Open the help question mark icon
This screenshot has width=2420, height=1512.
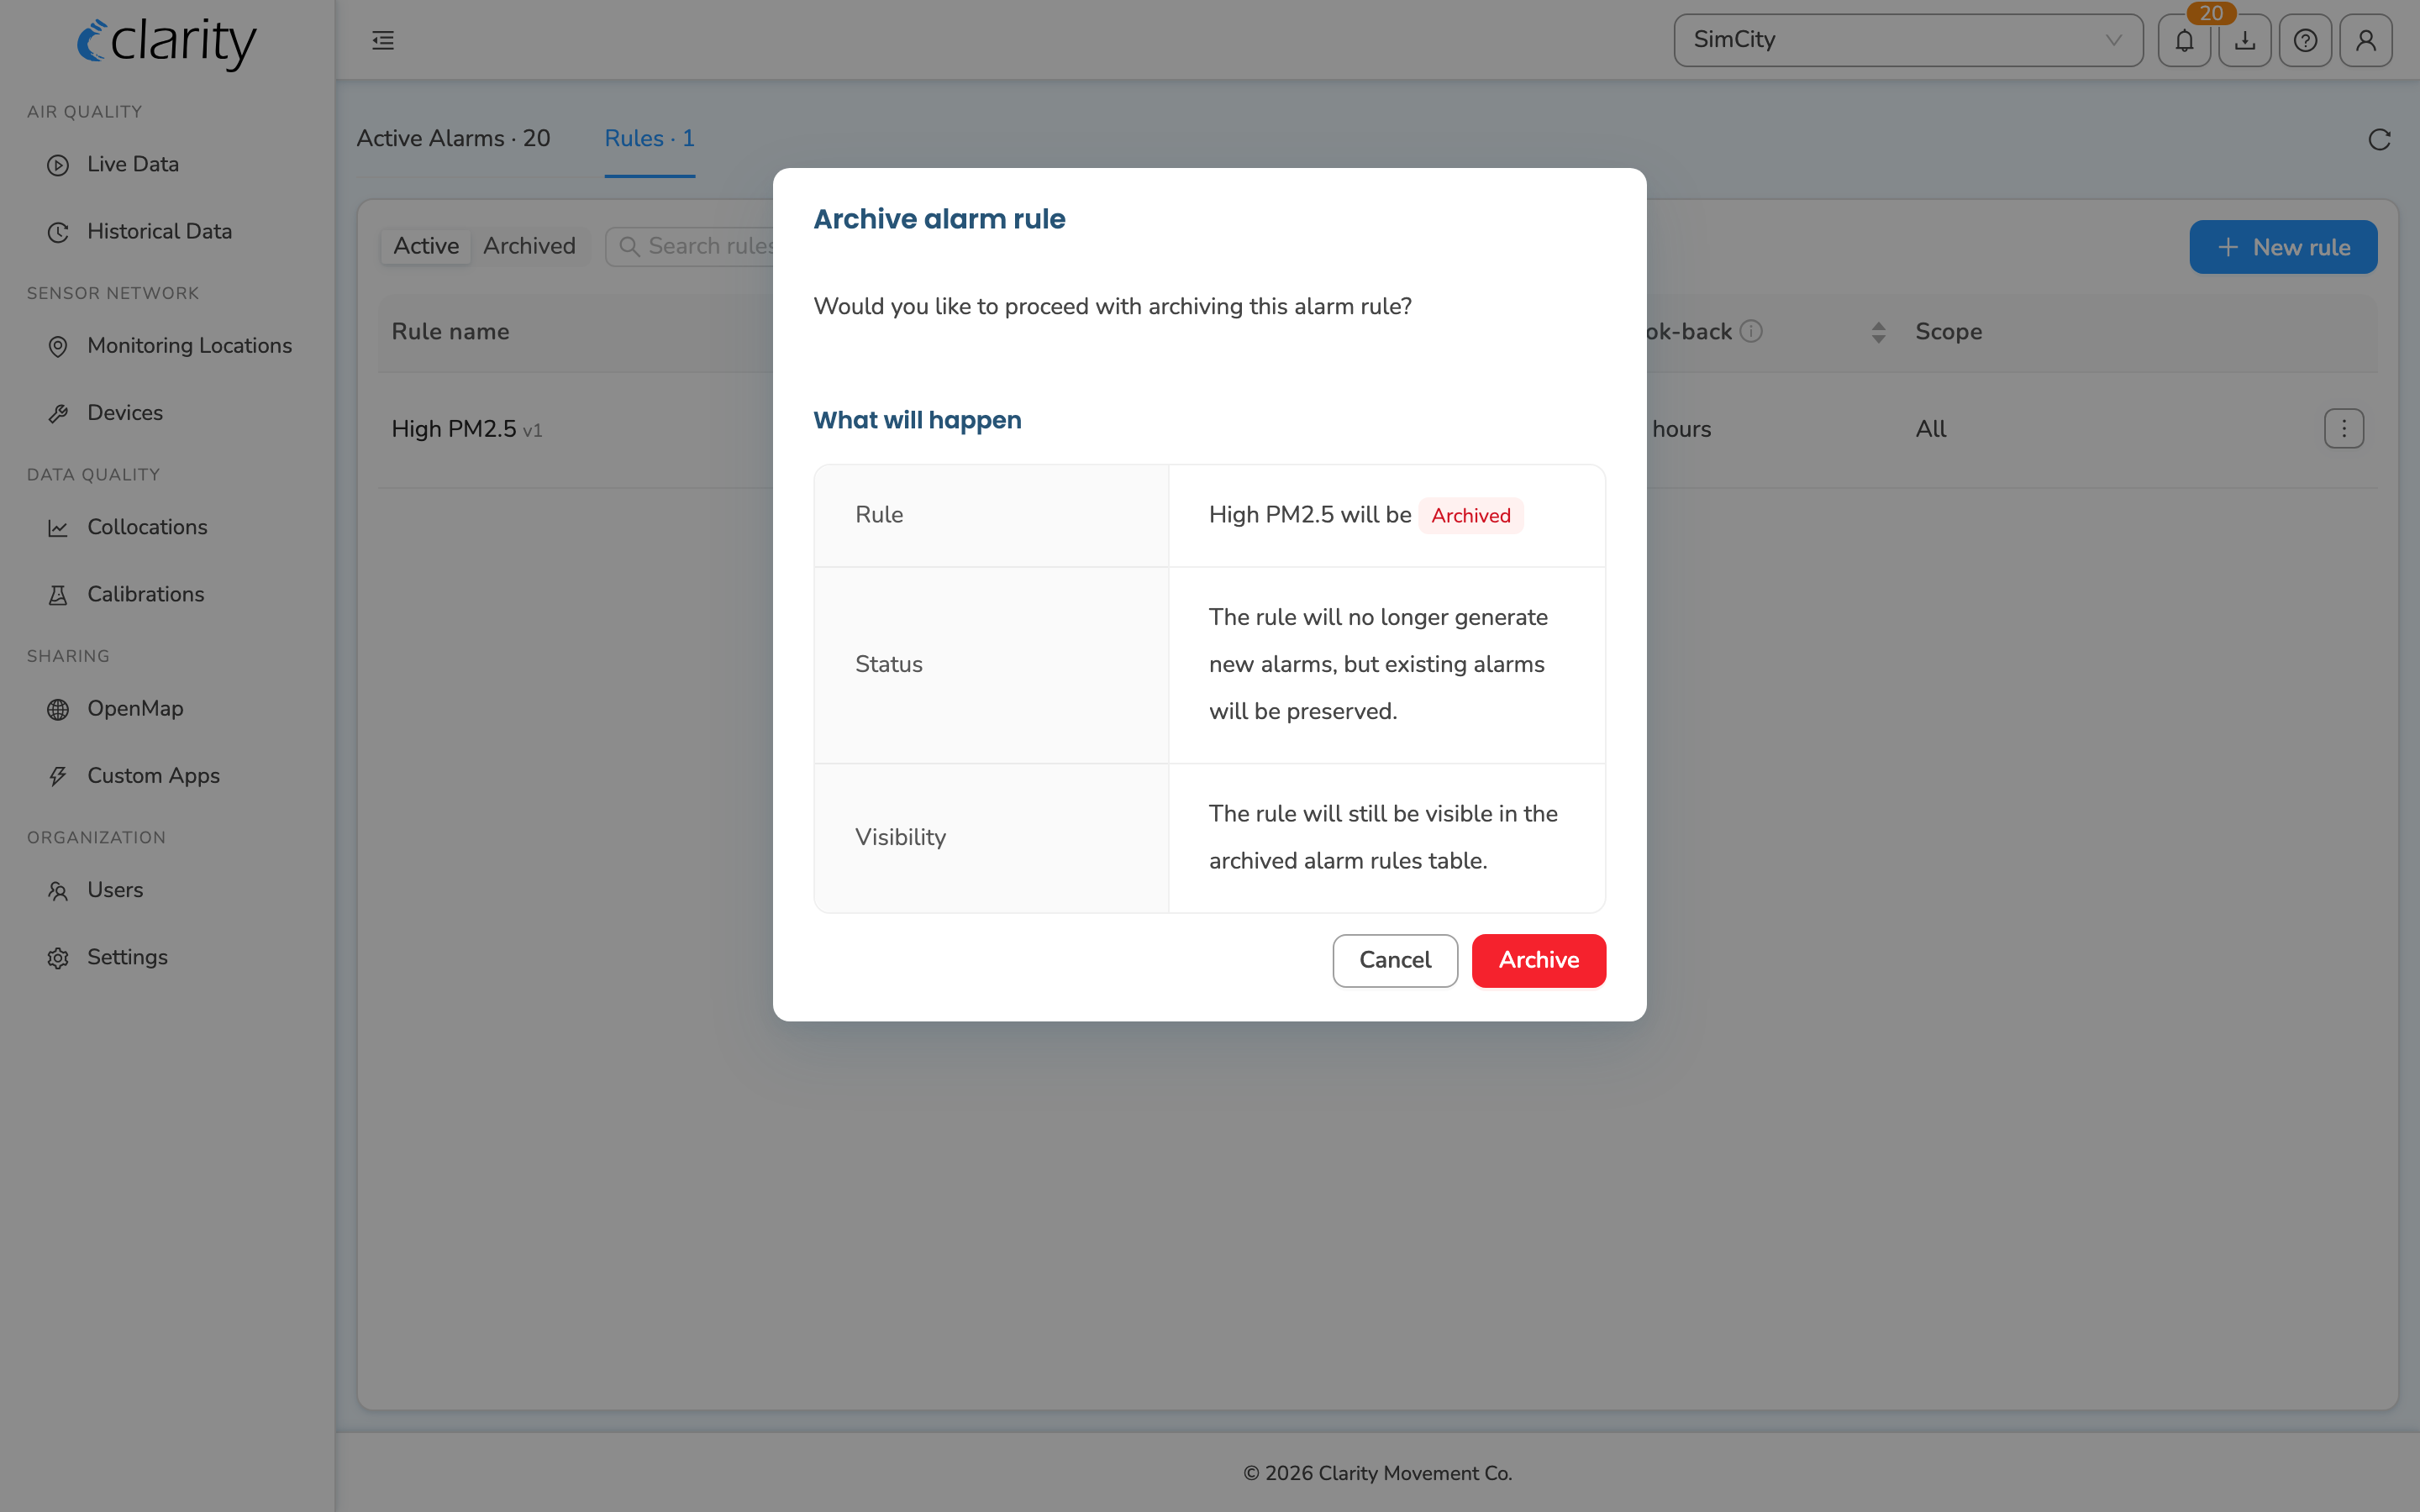coord(2305,40)
